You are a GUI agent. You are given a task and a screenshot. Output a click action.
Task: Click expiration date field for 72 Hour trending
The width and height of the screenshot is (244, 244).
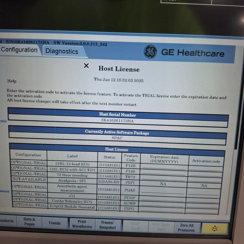coord(163,178)
